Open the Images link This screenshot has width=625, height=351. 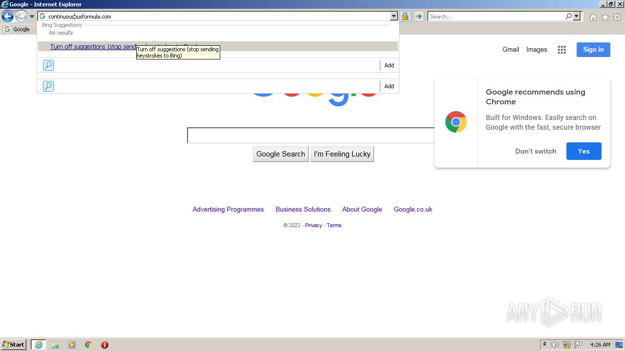(x=537, y=49)
